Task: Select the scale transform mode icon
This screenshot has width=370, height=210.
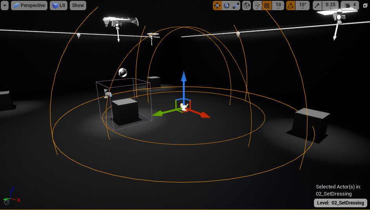Action: [236, 5]
